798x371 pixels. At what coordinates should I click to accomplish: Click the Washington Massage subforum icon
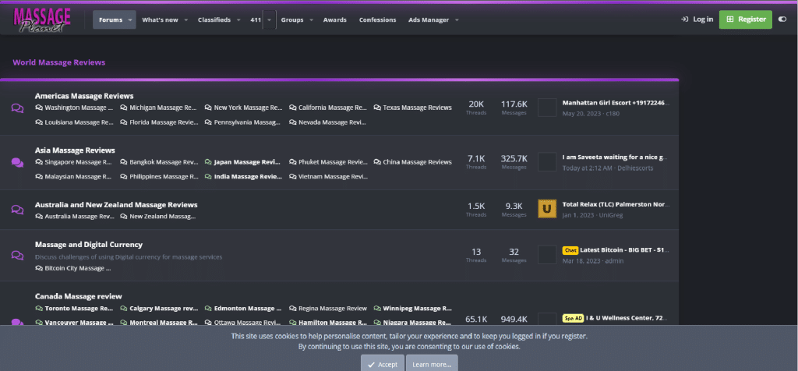pyautogui.click(x=39, y=108)
